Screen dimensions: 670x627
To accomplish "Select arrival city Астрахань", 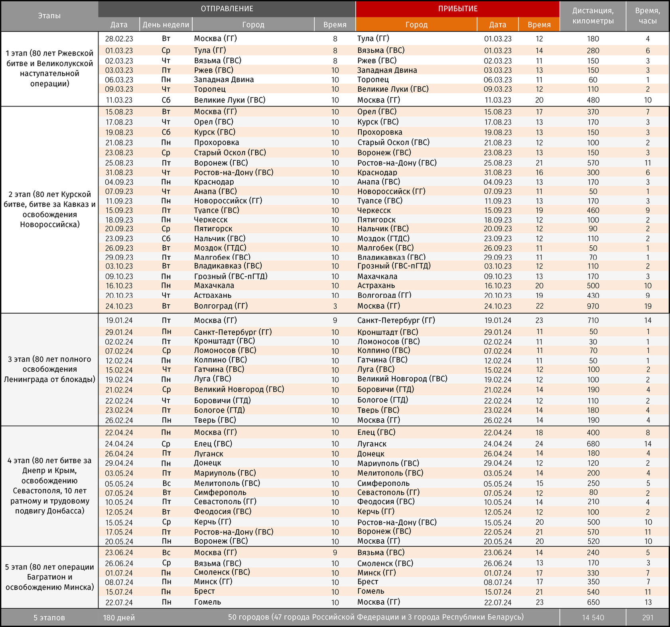I will coord(376,286).
